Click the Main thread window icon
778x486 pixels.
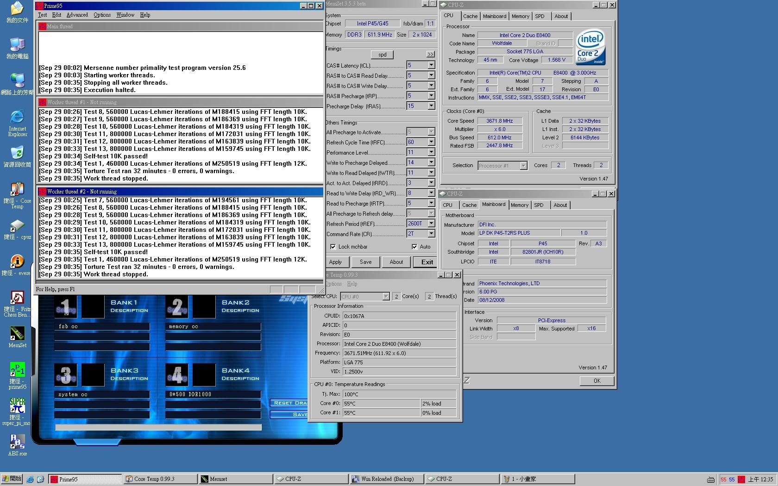[42, 26]
